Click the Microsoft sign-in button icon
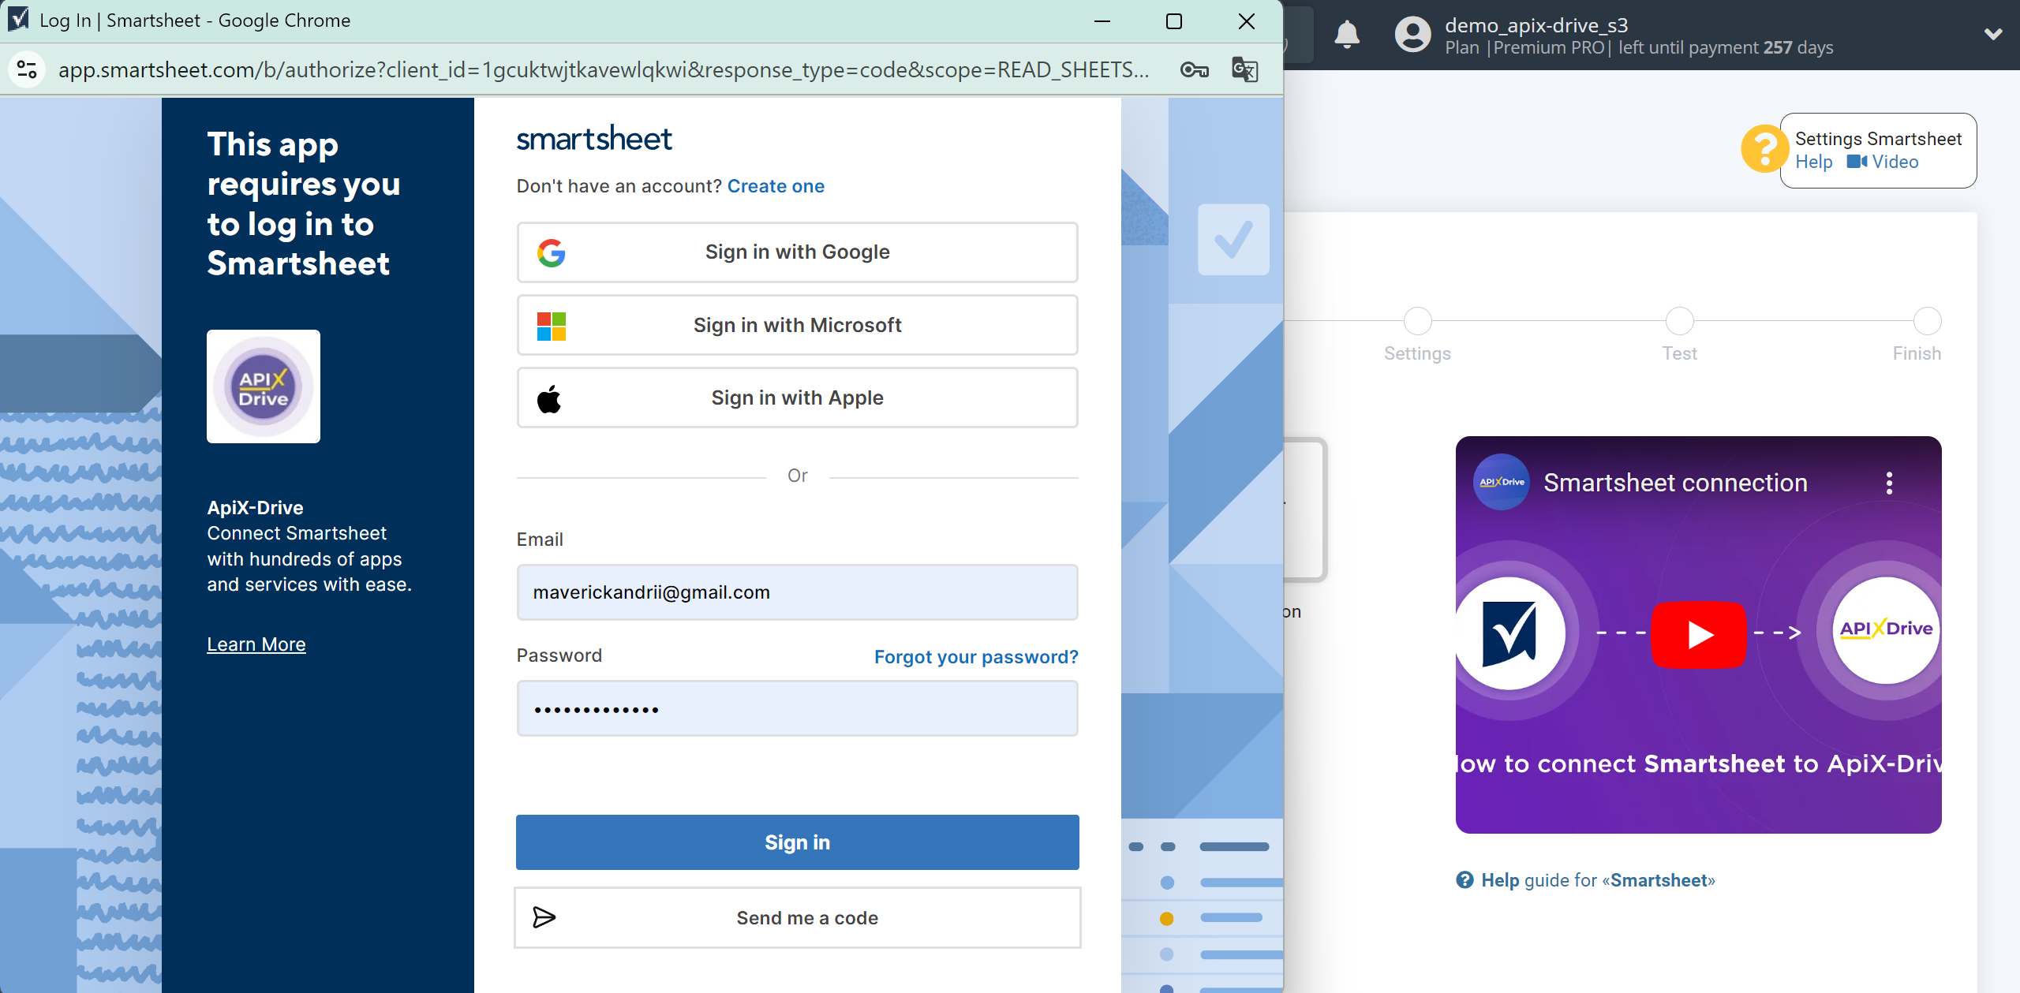 tap(550, 326)
